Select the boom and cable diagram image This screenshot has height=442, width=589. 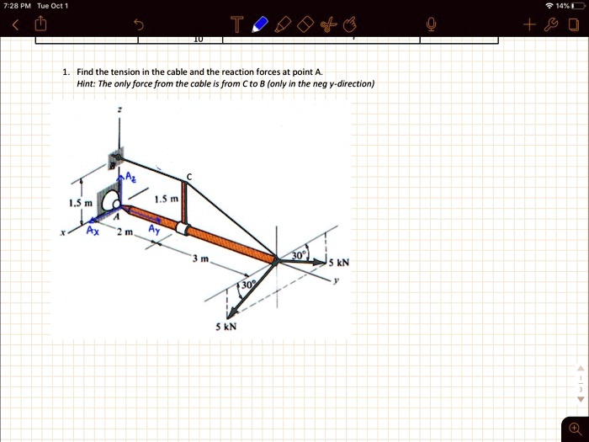201,220
